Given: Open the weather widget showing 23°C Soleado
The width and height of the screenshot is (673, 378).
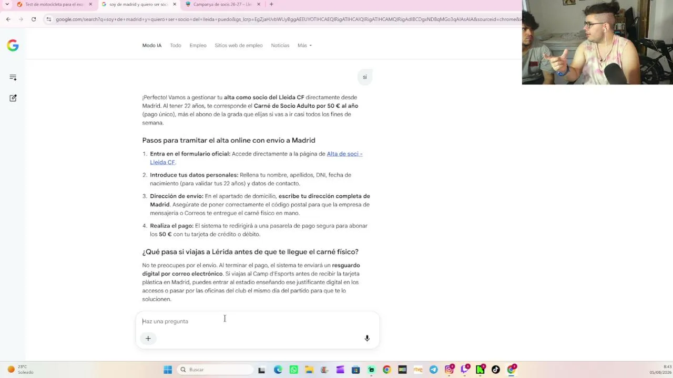Looking at the screenshot, I should (21, 370).
